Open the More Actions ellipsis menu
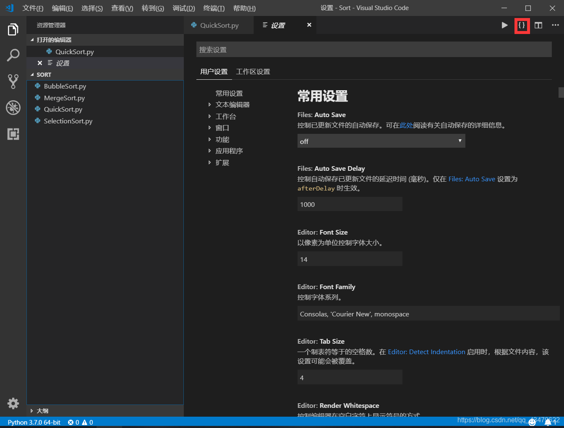Image resolution: width=564 pixels, height=428 pixels. [555, 25]
